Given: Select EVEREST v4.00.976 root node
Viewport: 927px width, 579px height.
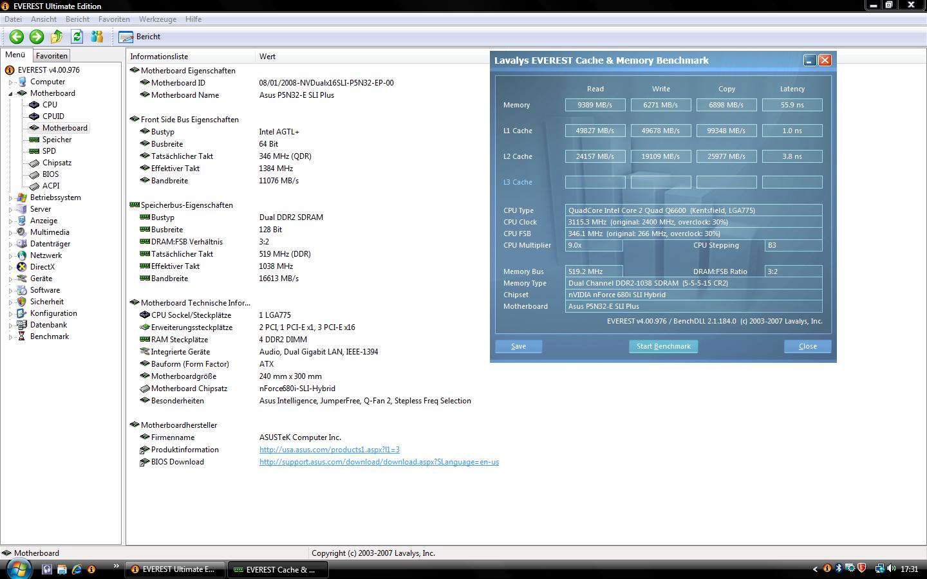Looking at the screenshot, I should click(x=49, y=70).
